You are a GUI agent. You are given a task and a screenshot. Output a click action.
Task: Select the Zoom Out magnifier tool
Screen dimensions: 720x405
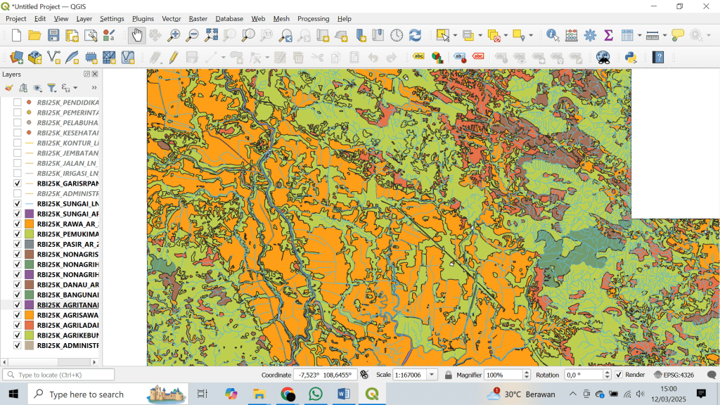192,35
